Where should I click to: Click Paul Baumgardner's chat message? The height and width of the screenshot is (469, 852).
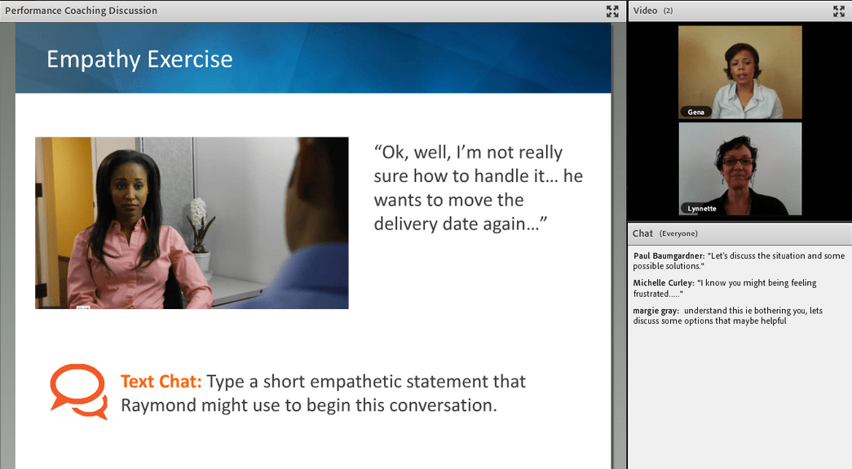coord(739,261)
